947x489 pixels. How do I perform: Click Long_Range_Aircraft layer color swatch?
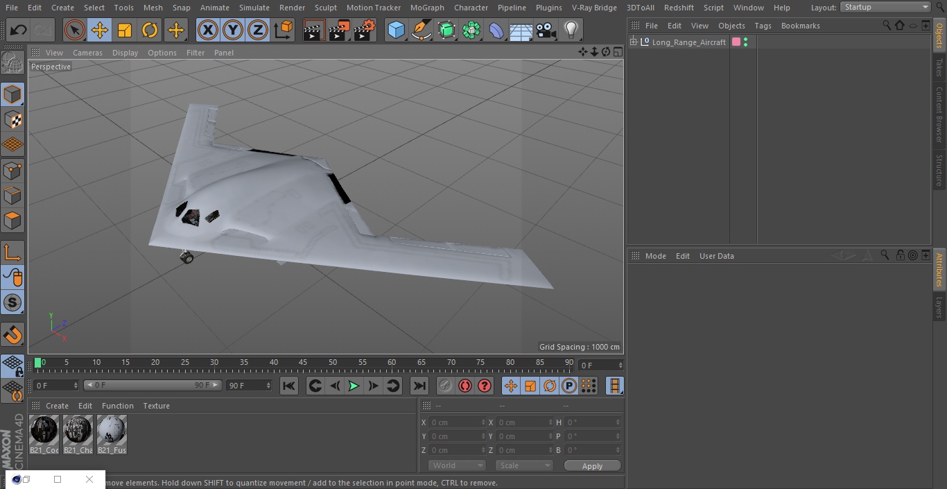coord(736,42)
